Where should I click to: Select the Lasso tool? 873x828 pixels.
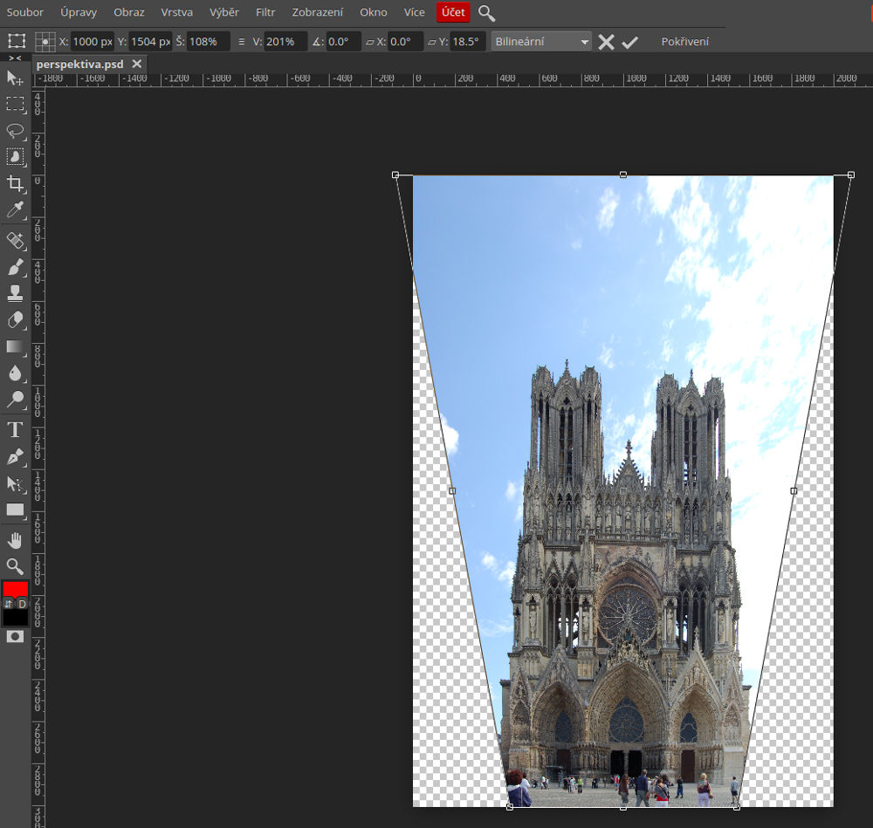pyautogui.click(x=15, y=131)
